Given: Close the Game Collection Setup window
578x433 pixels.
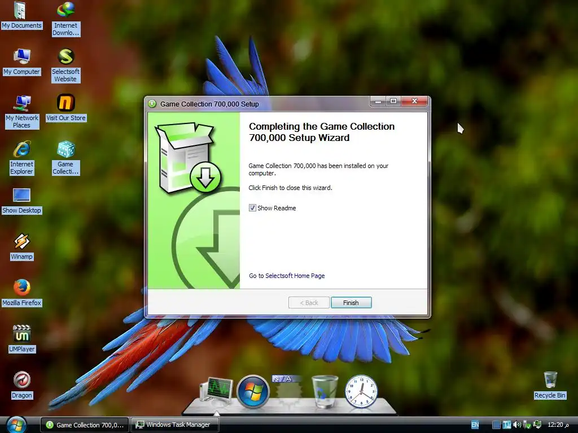Looking at the screenshot, I should [414, 101].
